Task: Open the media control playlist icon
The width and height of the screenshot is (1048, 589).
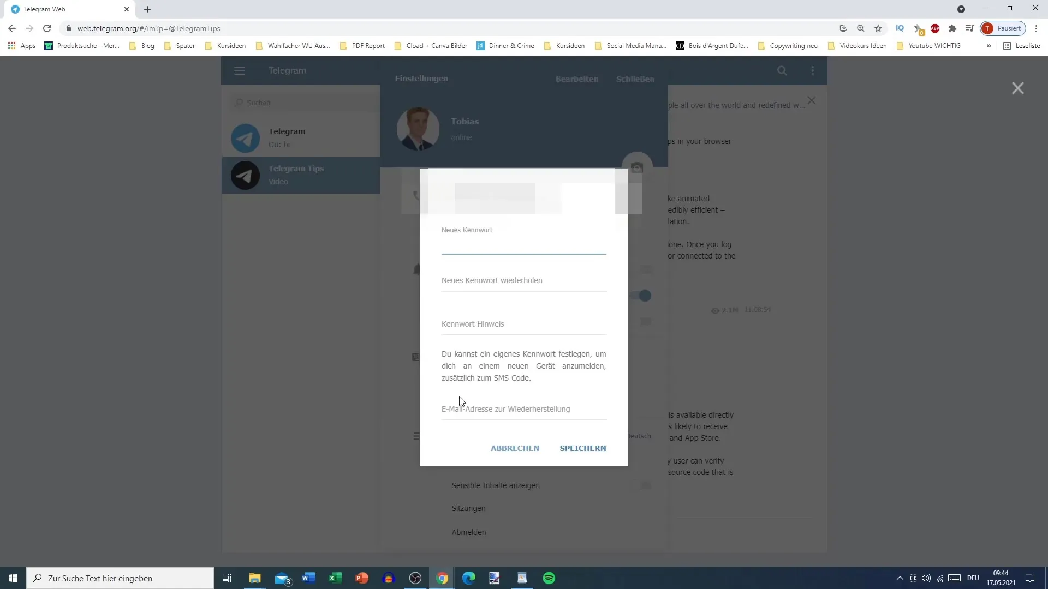Action: click(x=969, y=28)
